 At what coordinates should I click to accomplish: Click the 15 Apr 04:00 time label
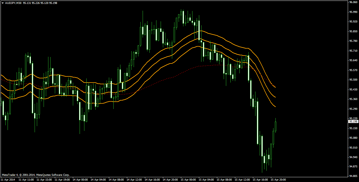pyautogui.click(x=207, y=179)
